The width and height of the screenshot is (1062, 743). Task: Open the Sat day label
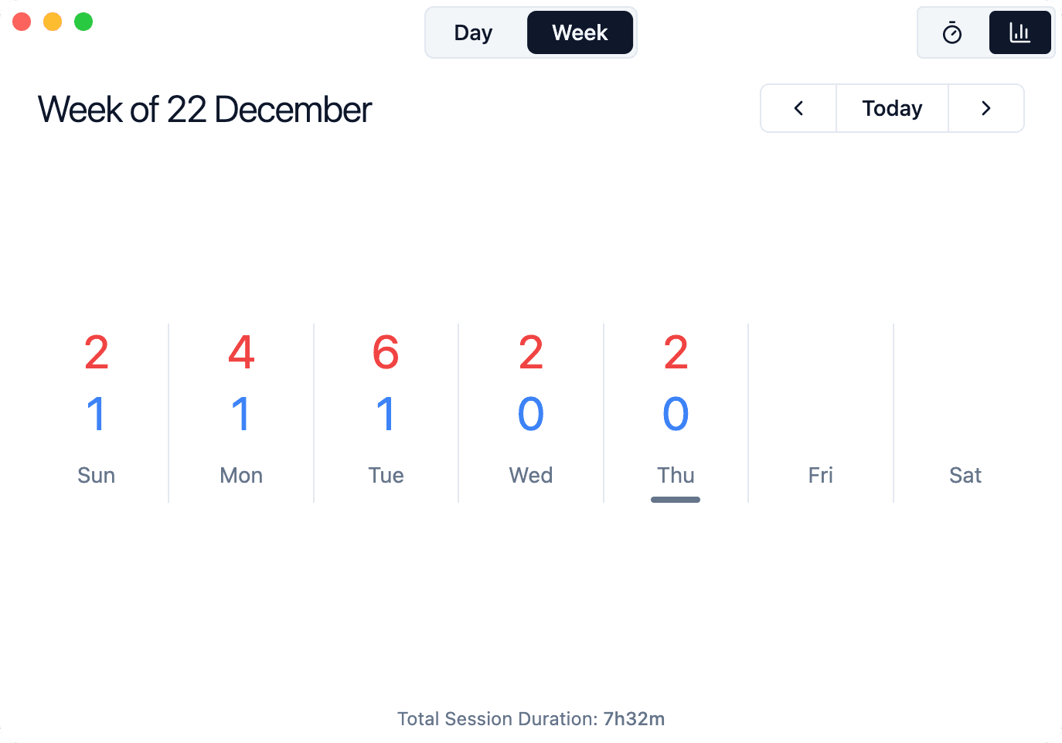coord(965,475)
